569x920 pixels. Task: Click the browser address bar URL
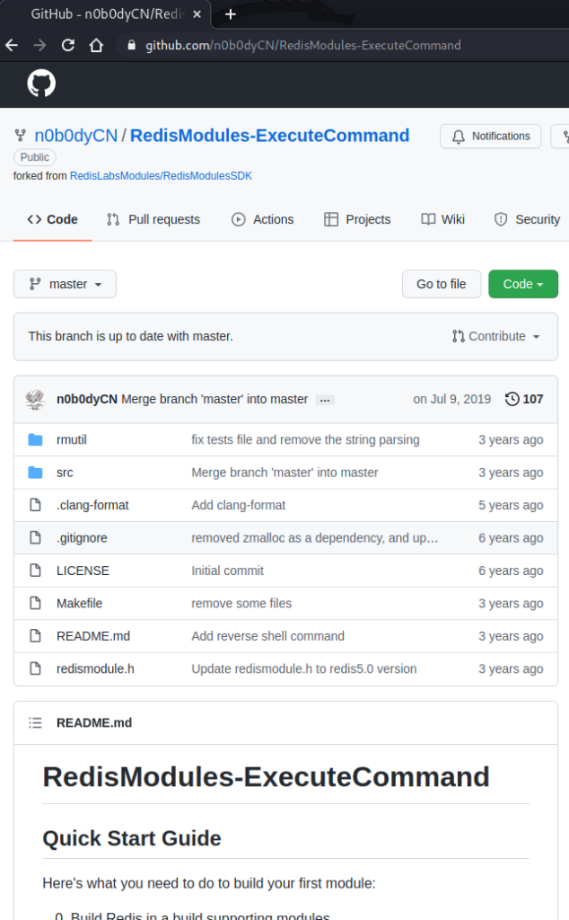[x=303, y=45]
